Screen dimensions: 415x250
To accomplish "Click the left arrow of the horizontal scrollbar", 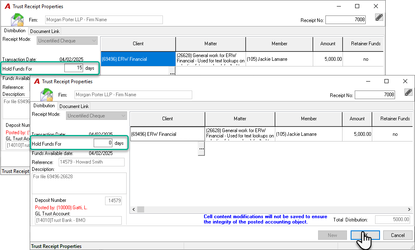I will coord(134,210).
